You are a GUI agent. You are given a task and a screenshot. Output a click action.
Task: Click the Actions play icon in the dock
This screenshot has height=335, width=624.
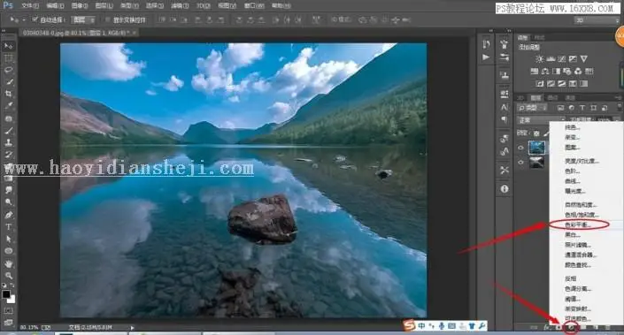coord(486,57)
